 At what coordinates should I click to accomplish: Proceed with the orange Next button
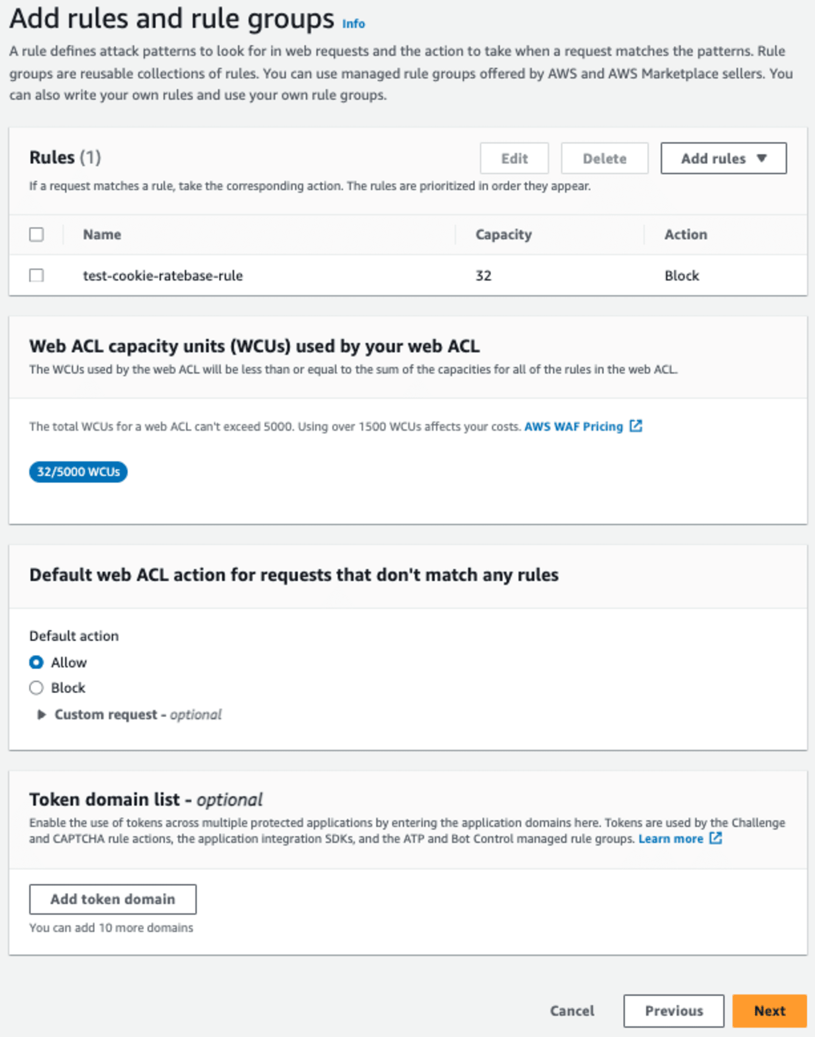coord(769,1011)
